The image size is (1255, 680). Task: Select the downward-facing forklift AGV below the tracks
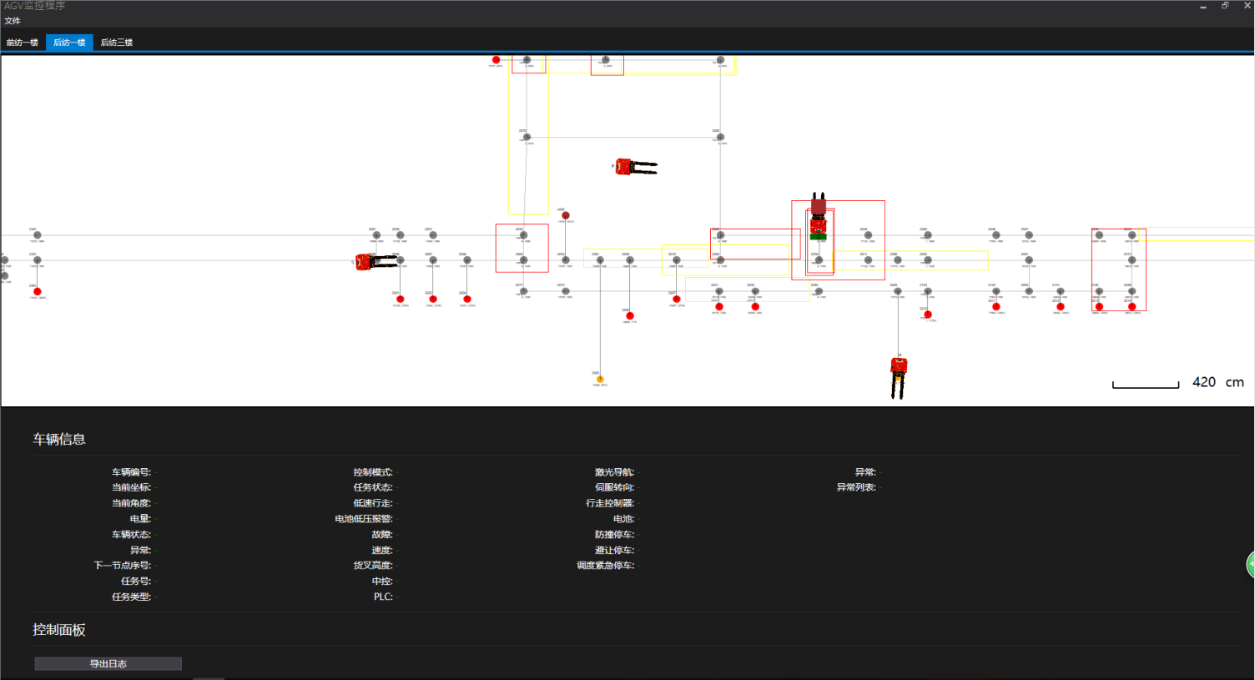898,376
